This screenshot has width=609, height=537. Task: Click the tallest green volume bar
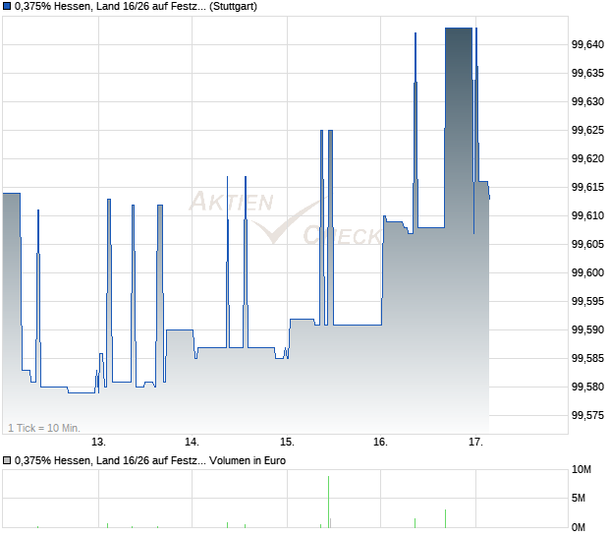(328, 502)
